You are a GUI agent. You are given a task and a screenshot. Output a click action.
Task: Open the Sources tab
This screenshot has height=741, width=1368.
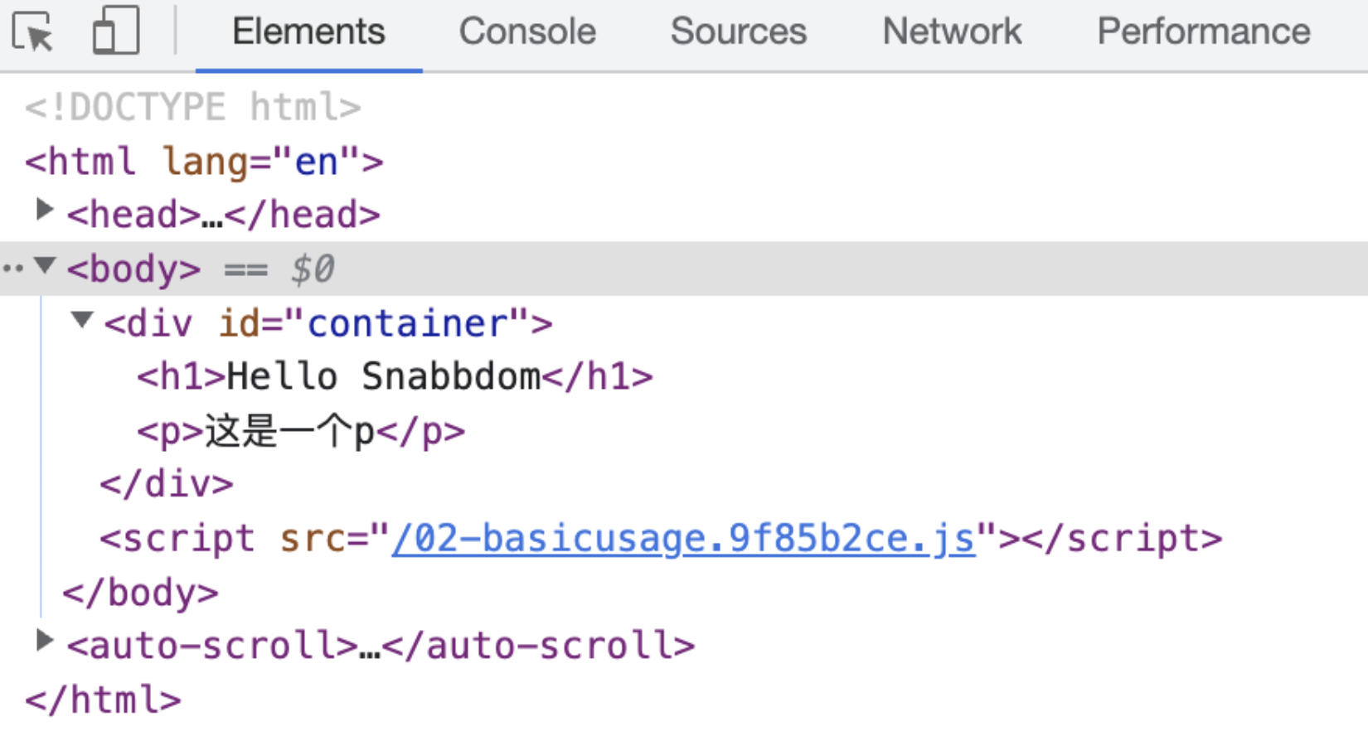[738, 31]
